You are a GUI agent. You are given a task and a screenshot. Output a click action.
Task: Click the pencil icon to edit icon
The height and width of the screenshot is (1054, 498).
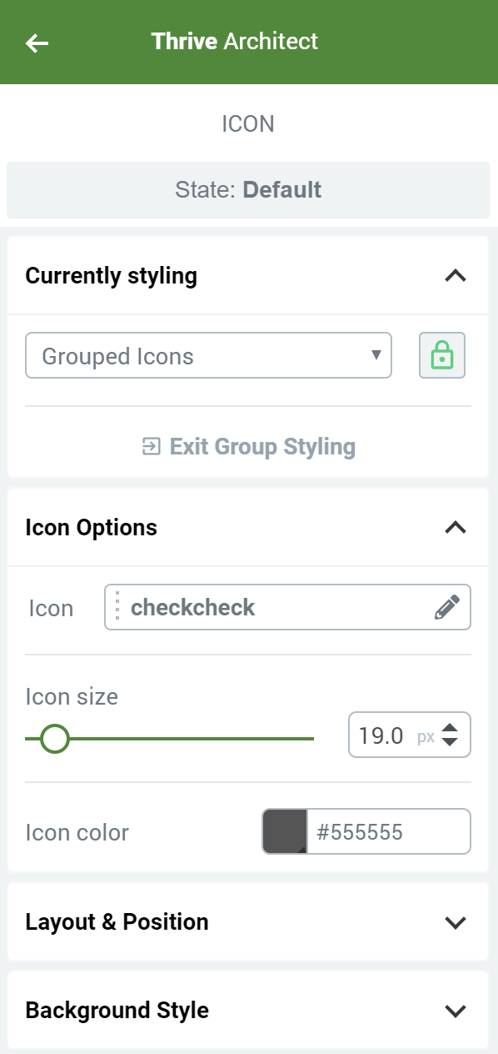(447, 607)
